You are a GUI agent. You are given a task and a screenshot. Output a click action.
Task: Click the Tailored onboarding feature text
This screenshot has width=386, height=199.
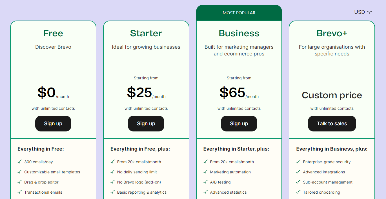[x=321, y=192]
